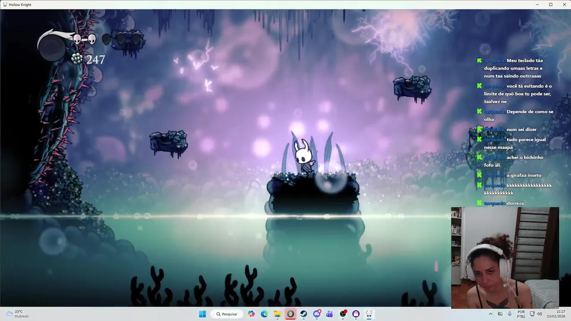Click the Geo count 247
Image resolution: width=571 pixels, height=321 pixels.
pyautogui.click(x=95, y=59)
